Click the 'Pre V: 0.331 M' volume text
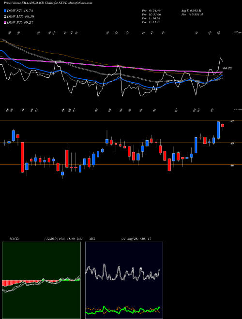The image size is (242, 319). tap(192, 14)
